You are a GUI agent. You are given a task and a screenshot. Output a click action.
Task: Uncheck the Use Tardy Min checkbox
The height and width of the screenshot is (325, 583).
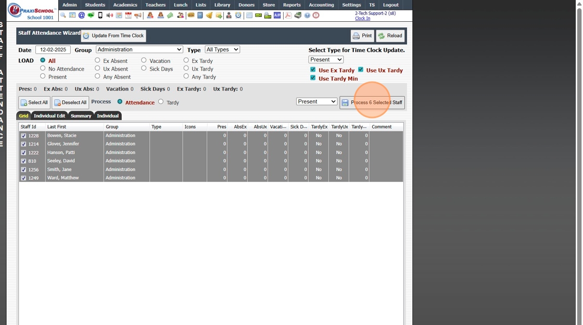[x=313, y=78]
